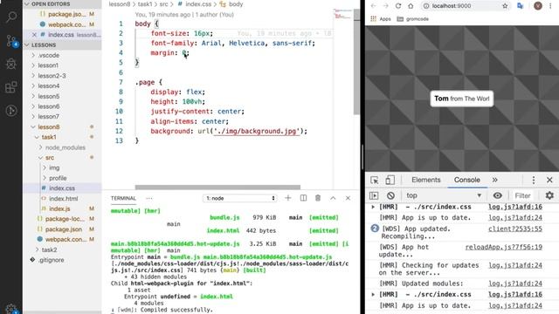Image resolution: width=559 pixels, height=314 pixels.
Task: Close the terminal panel
Action: click(x=348, y=198)
